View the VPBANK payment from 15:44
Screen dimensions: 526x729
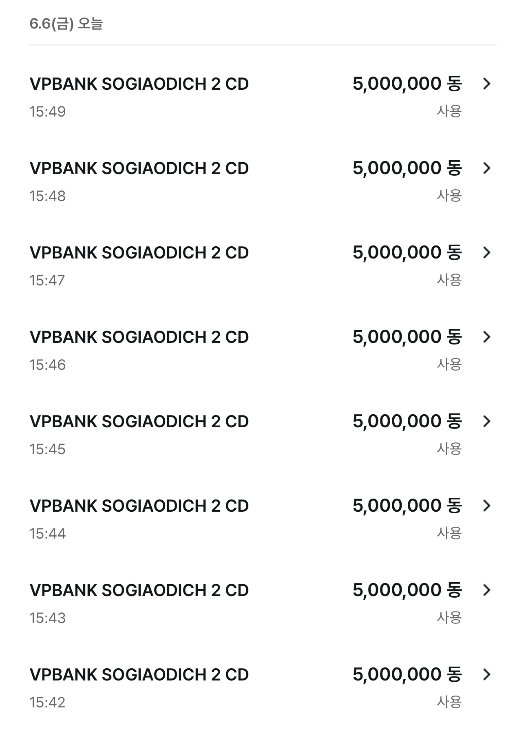point(139,506)
